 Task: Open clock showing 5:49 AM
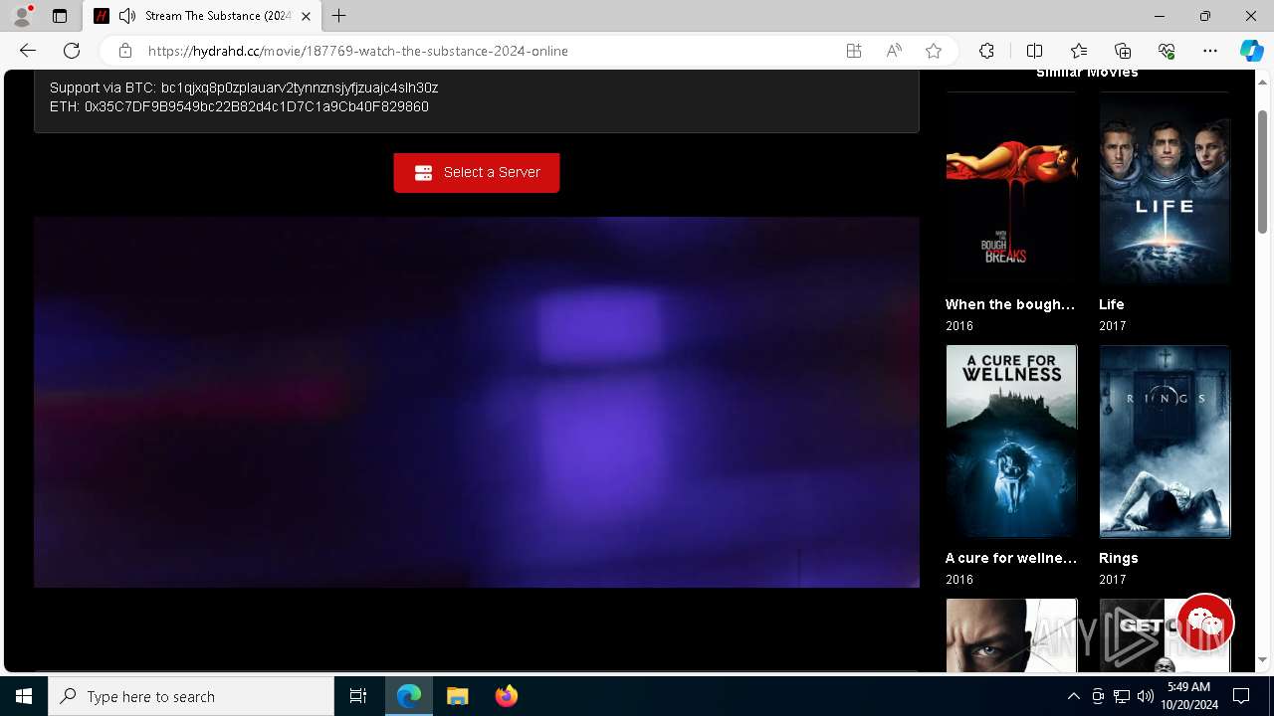tap(1188, 696)
